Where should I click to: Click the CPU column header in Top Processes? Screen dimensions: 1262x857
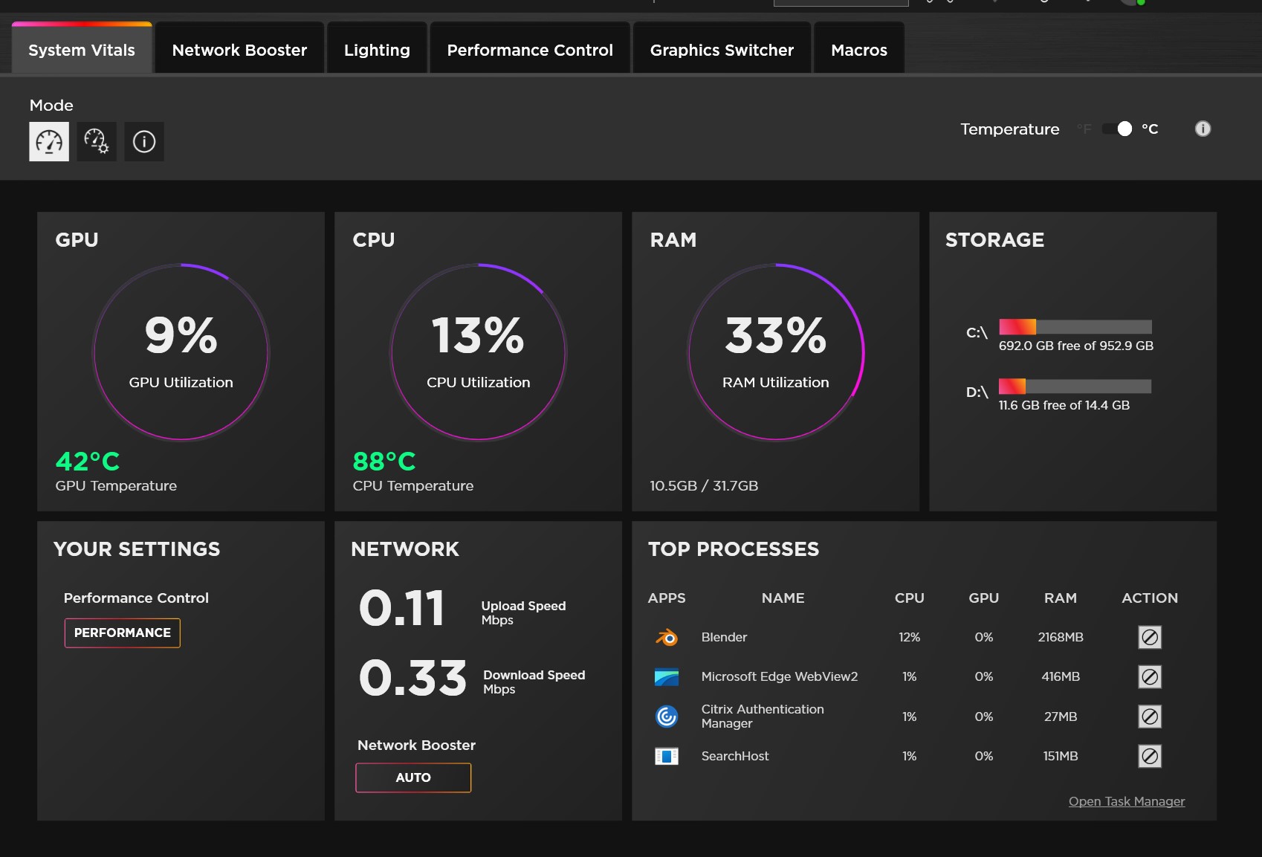(x=910, y=598)
